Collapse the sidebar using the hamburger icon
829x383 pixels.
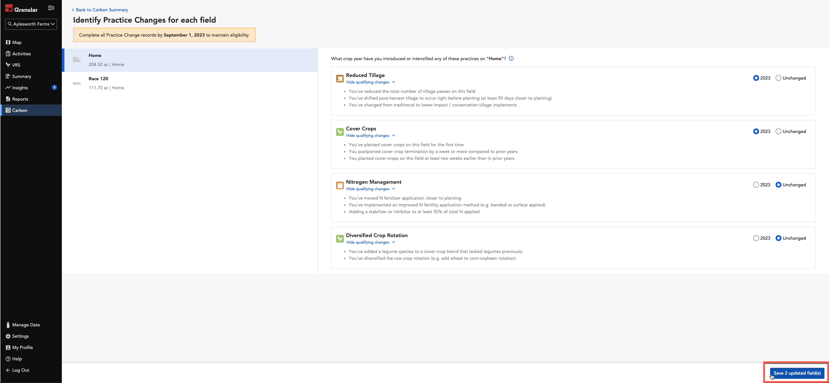tap(51, 8)
